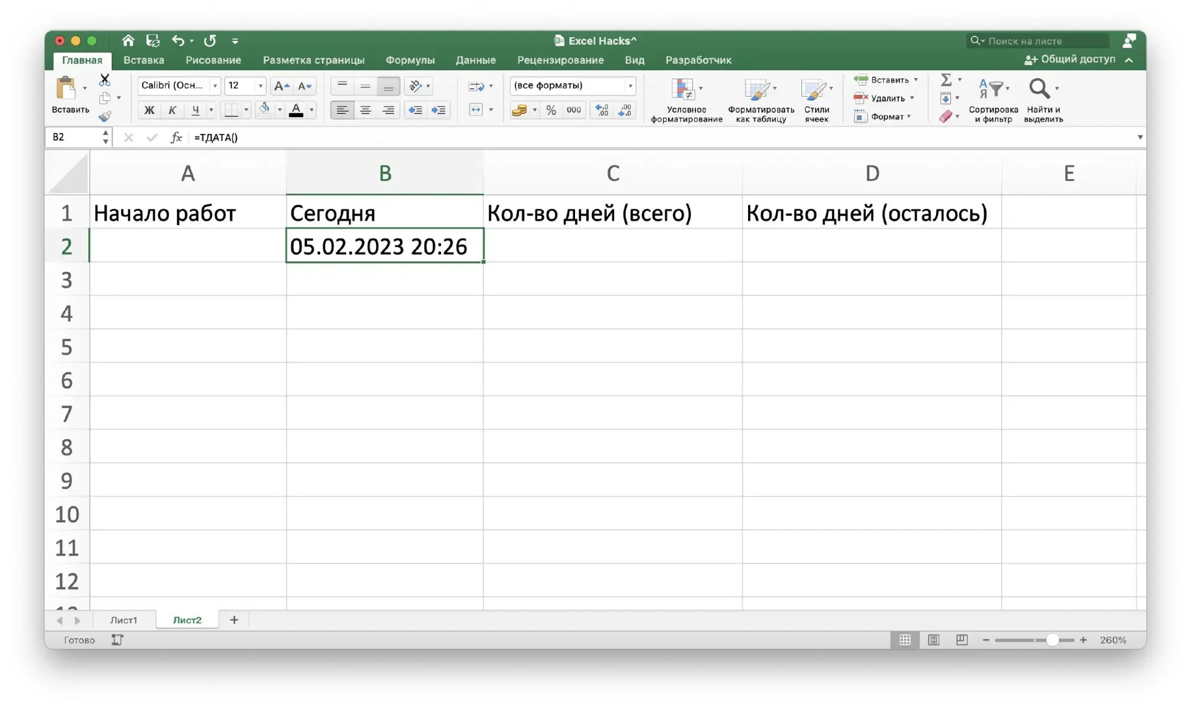Click the percent style icon

(551, 110)
